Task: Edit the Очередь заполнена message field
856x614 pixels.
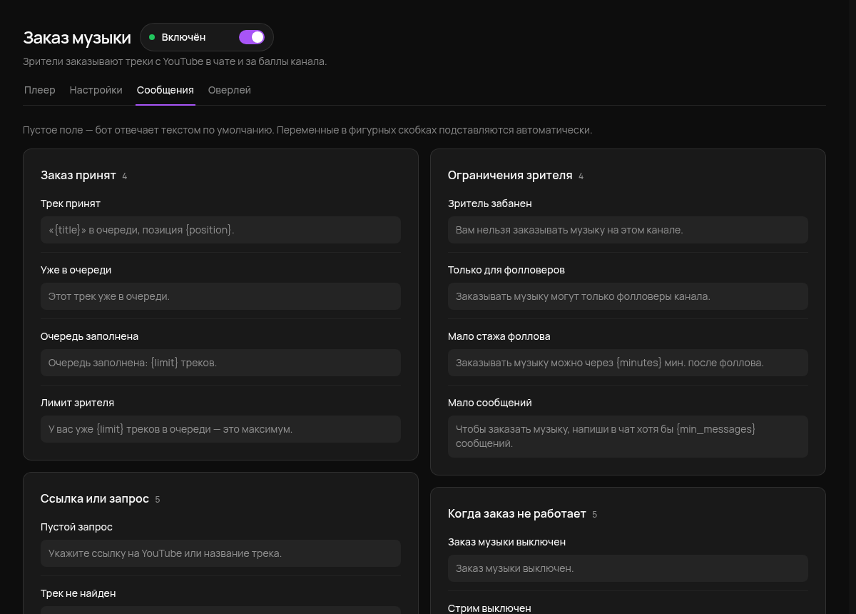Action: [x=220, y=363]
